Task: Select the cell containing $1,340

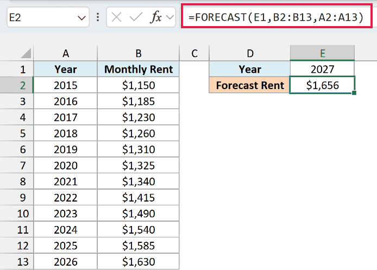Action: coord(138,181)
